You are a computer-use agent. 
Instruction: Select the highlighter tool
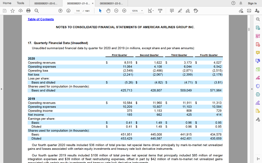pos(179,11)
